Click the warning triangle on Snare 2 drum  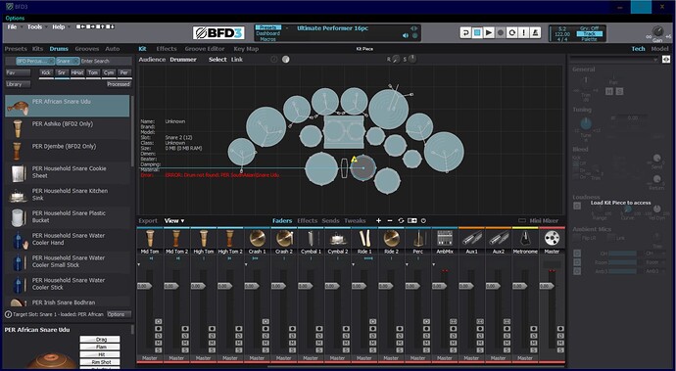[355, 159]
